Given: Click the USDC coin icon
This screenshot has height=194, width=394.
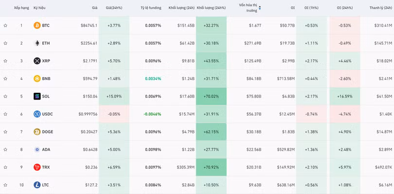Looking at the screenshot, I should pyautogui.click(x=37, y=114).
